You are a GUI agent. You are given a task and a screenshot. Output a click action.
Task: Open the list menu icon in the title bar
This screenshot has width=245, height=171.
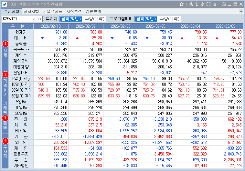point(214,4)
